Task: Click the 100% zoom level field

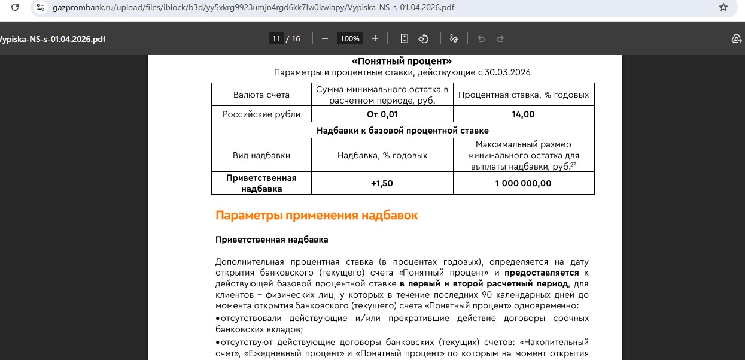Action: [x=349, y=38]
